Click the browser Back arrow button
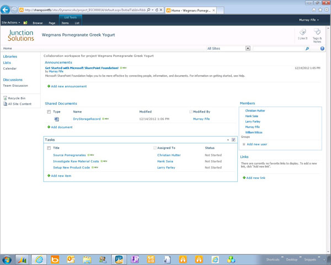The image size is (331, 265). click(5, 9)
